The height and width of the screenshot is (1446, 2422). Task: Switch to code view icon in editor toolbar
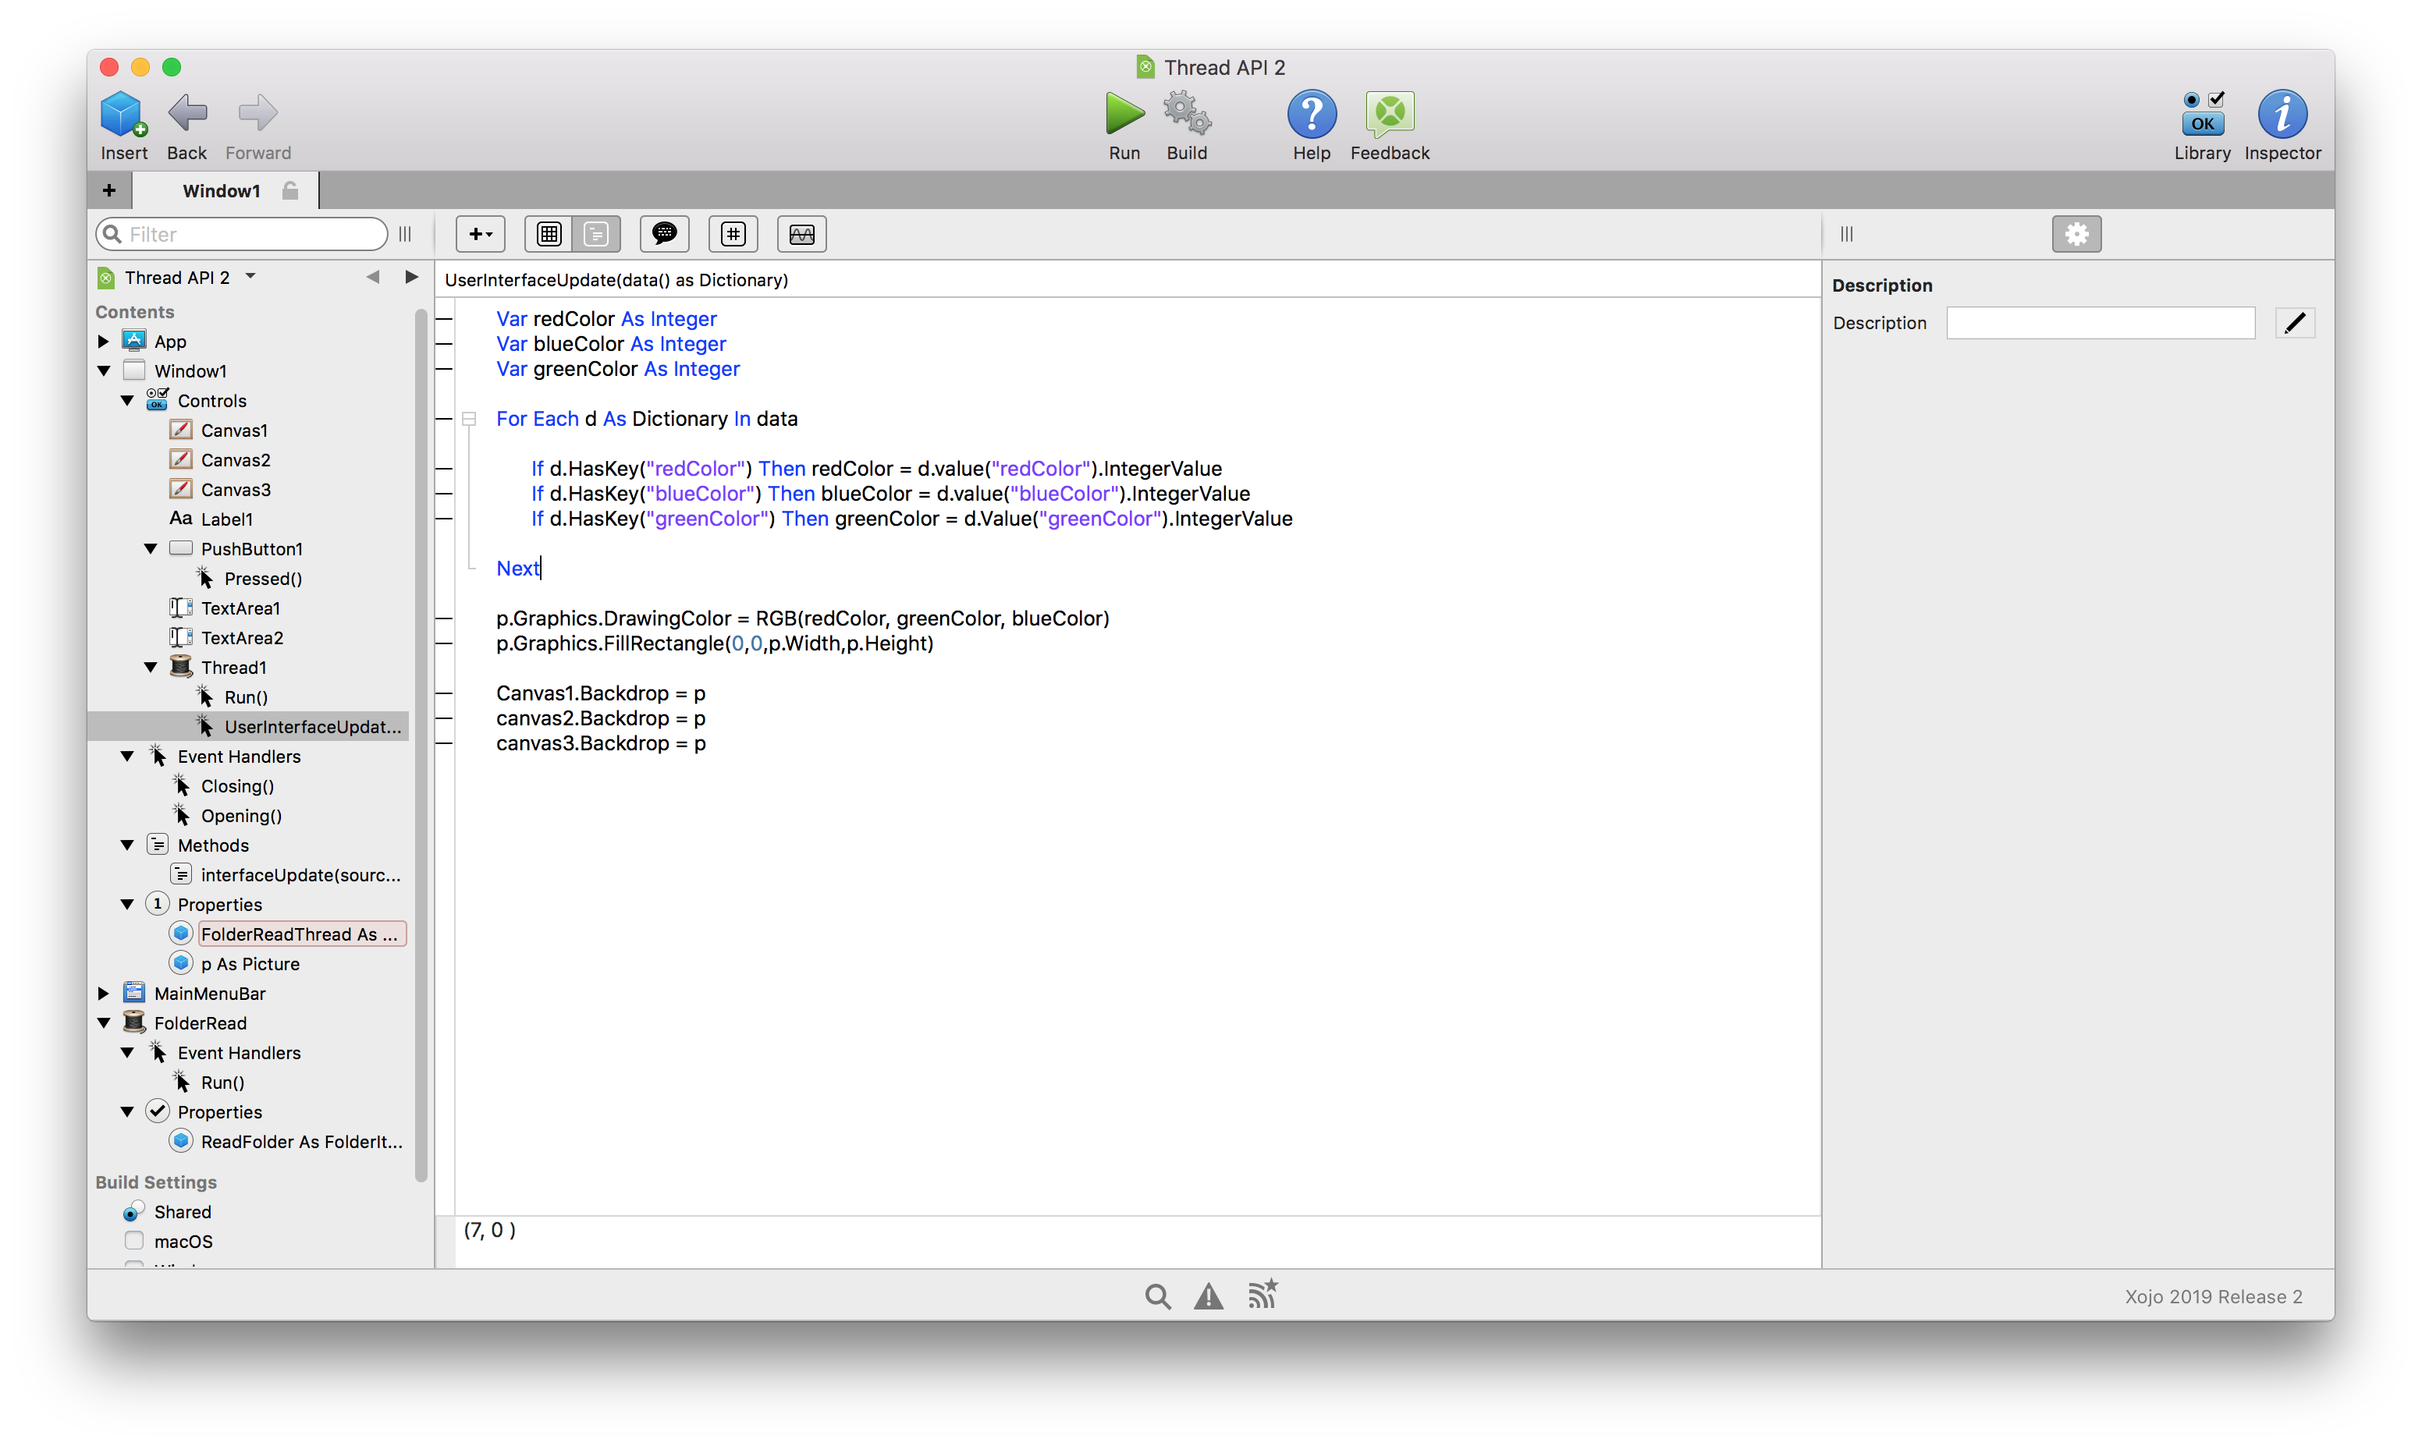595,234
